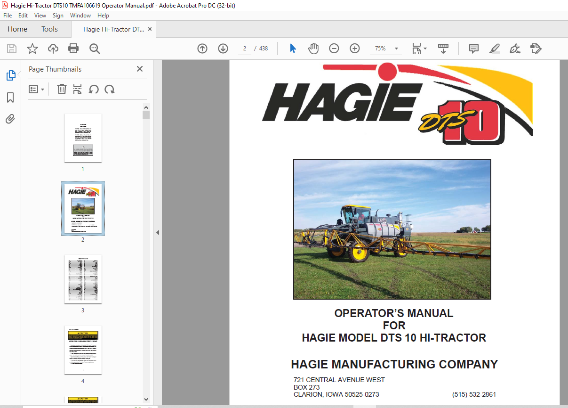Viewport: 568px width, 408px height.
Task: Add a sticky note comment
Action: [x=474, y=49]
